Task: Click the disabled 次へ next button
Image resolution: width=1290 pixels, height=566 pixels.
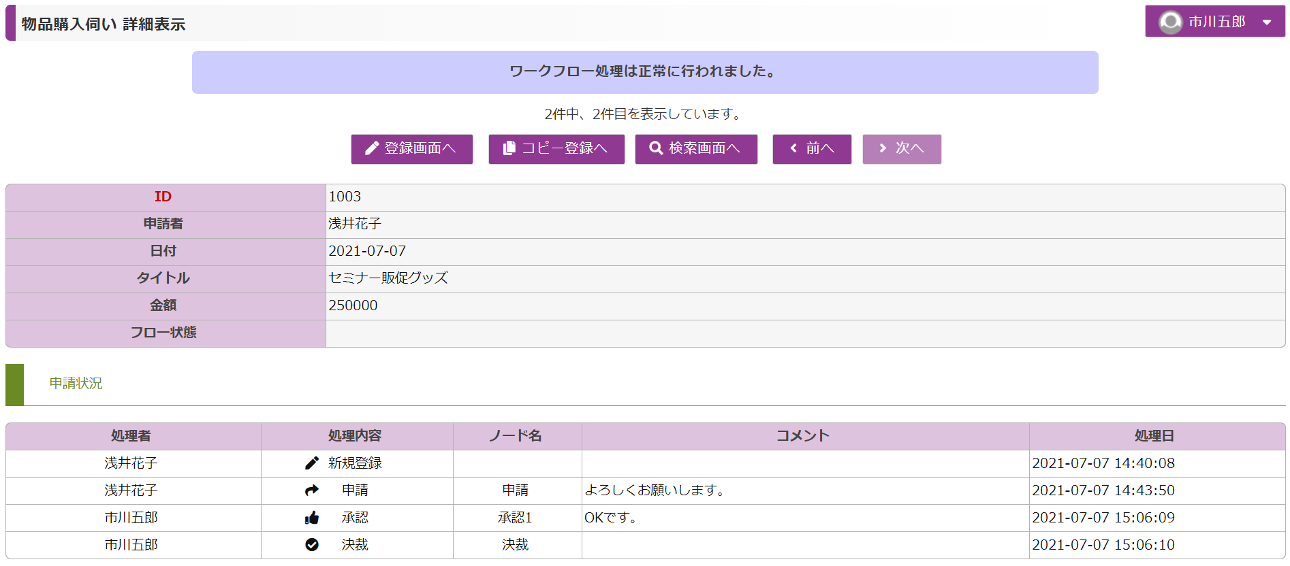Action: click(902, 149)
